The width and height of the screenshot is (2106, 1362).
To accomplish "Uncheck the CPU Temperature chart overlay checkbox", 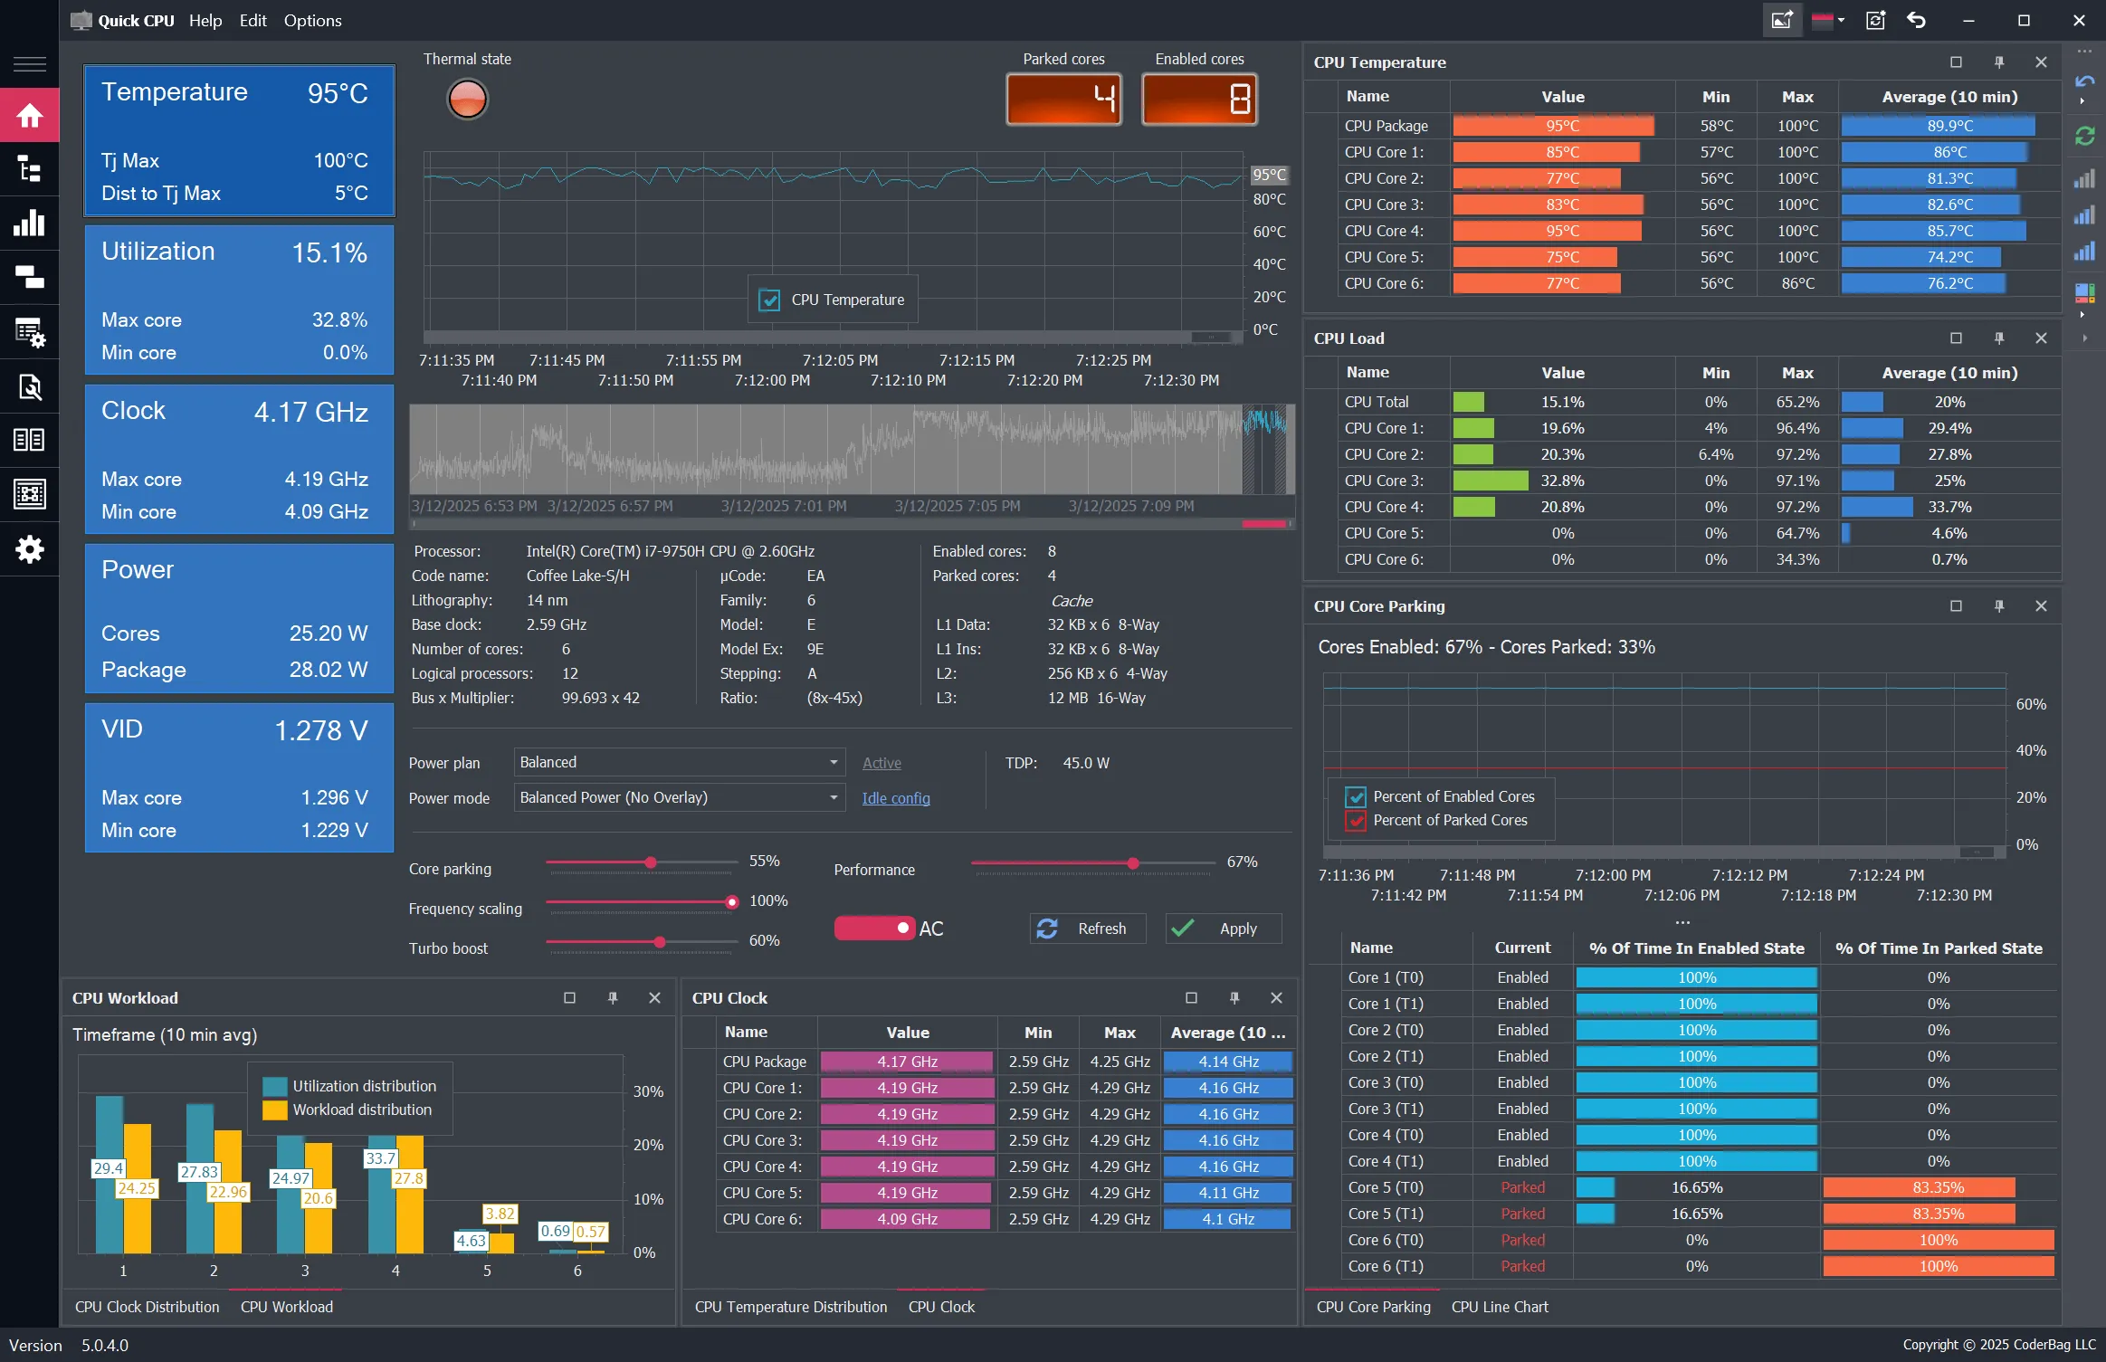I will pos(768,300).
